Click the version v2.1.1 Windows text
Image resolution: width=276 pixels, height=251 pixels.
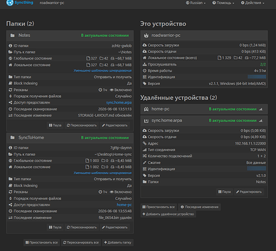tap(237, 84)
